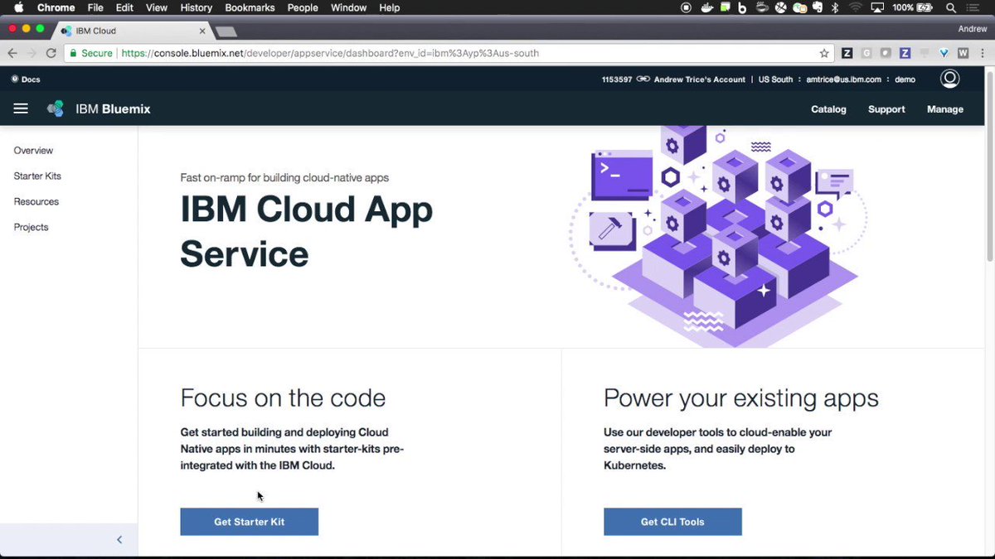Reload the page with the refresh icon
995x559 pixels.
(x=51, y=53)
